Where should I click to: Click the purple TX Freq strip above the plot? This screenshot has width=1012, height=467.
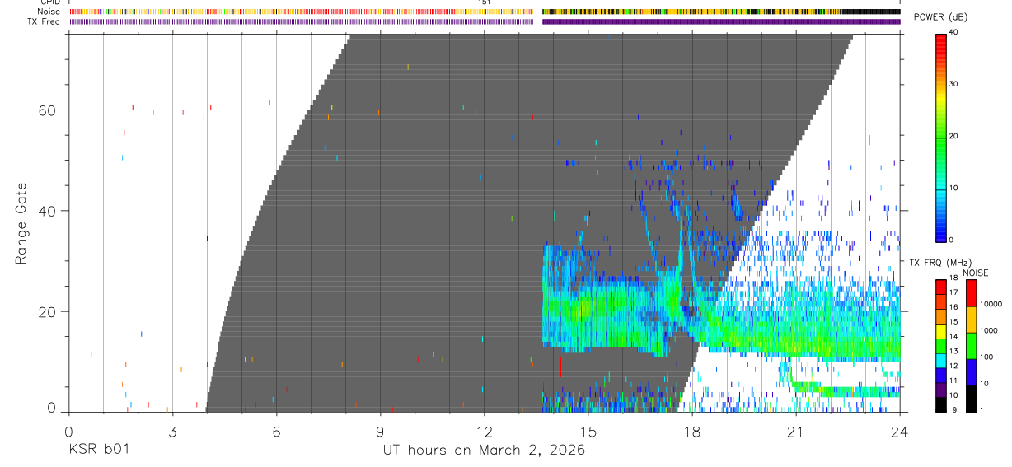click(485, 21)
